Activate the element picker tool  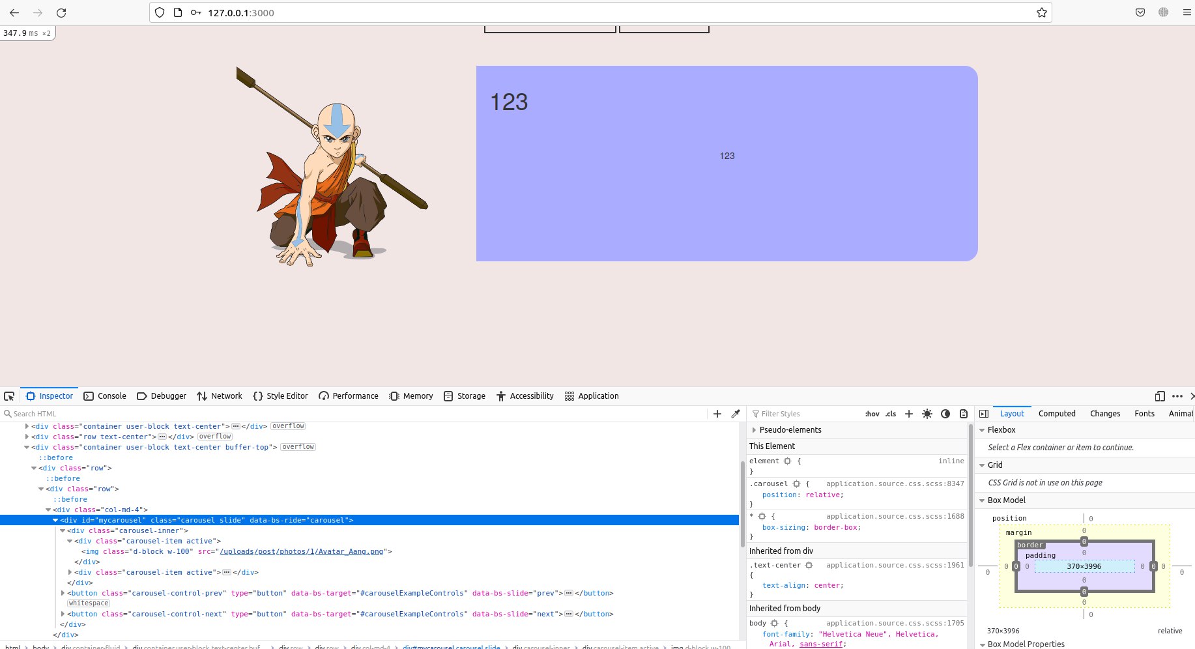[9, 396]
